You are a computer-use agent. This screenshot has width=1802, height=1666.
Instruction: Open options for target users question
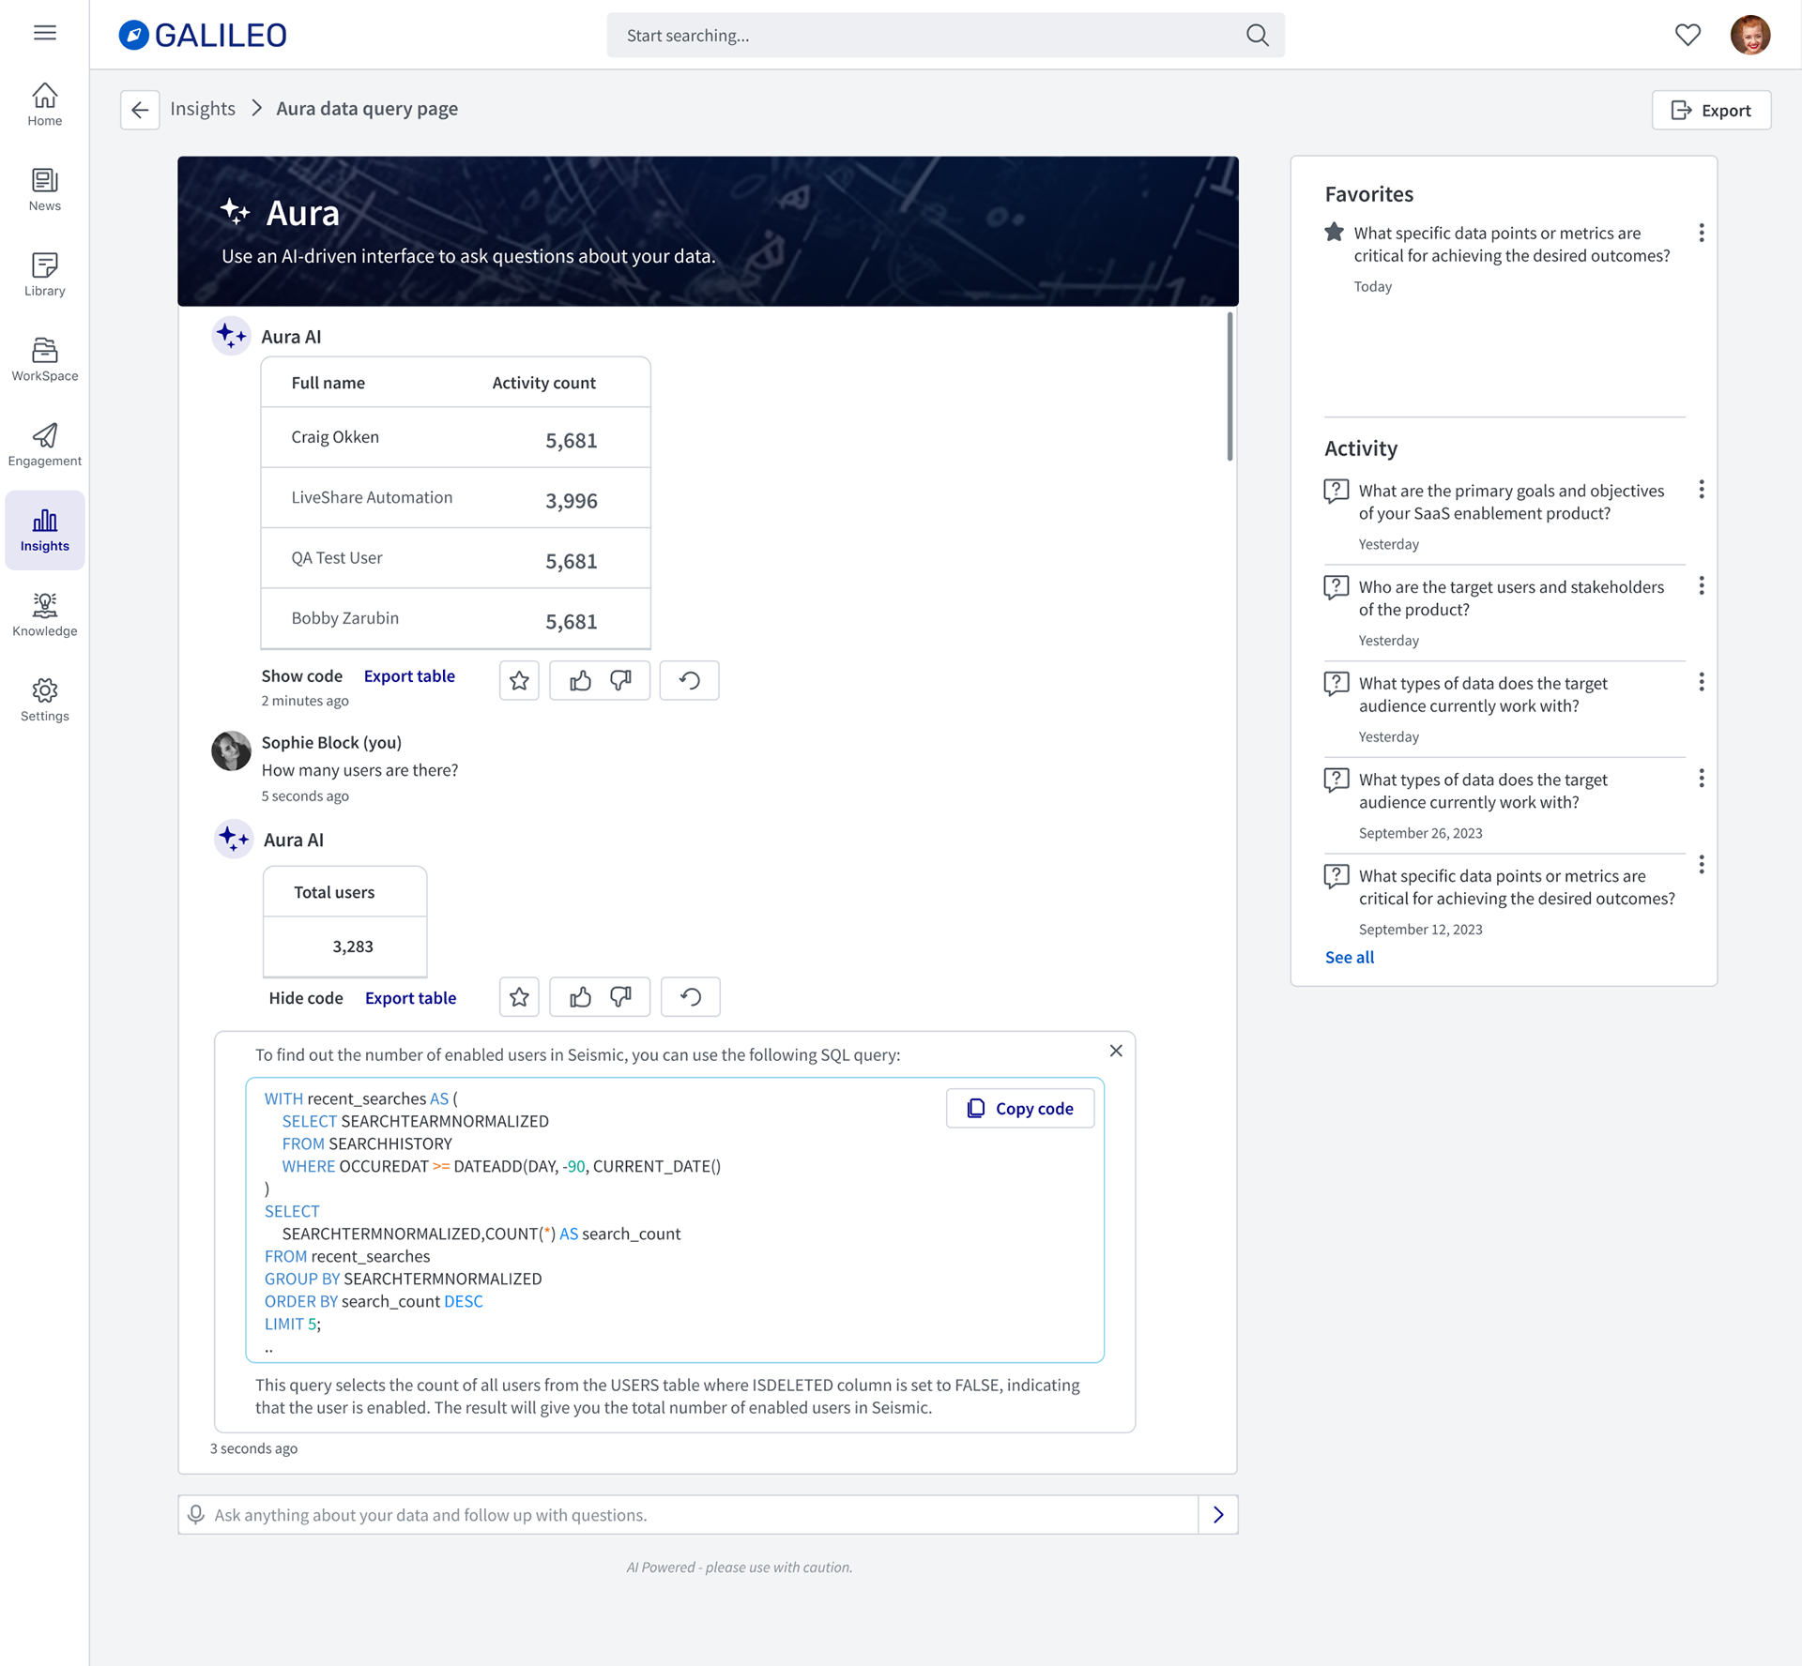coord(1702,586)
